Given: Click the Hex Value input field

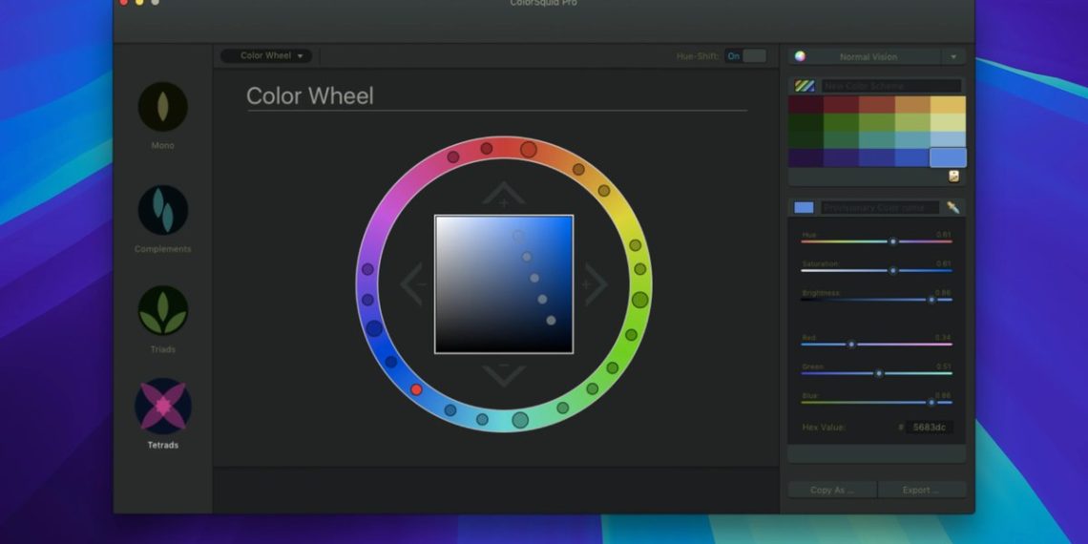Looking at the screenshot, I should point(929,428).
